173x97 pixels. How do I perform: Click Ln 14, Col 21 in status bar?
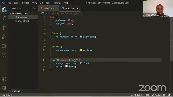[137, 95]
